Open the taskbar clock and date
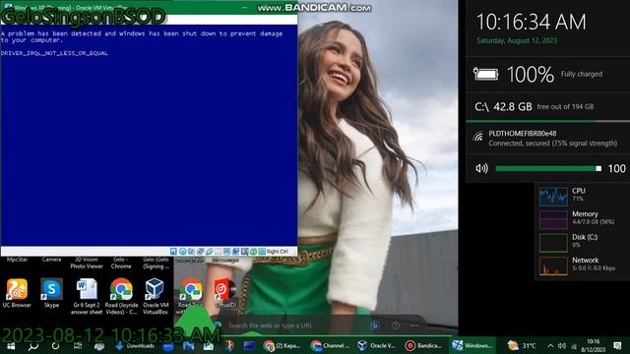The image size is (630, 354). click(x=593, y=345)
